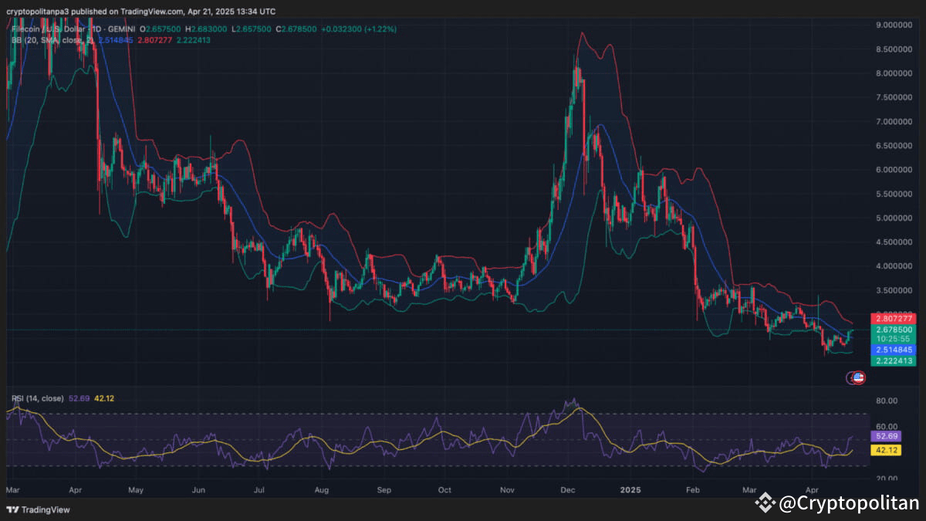Click the 6.000000 price axis level

[895, 170]
